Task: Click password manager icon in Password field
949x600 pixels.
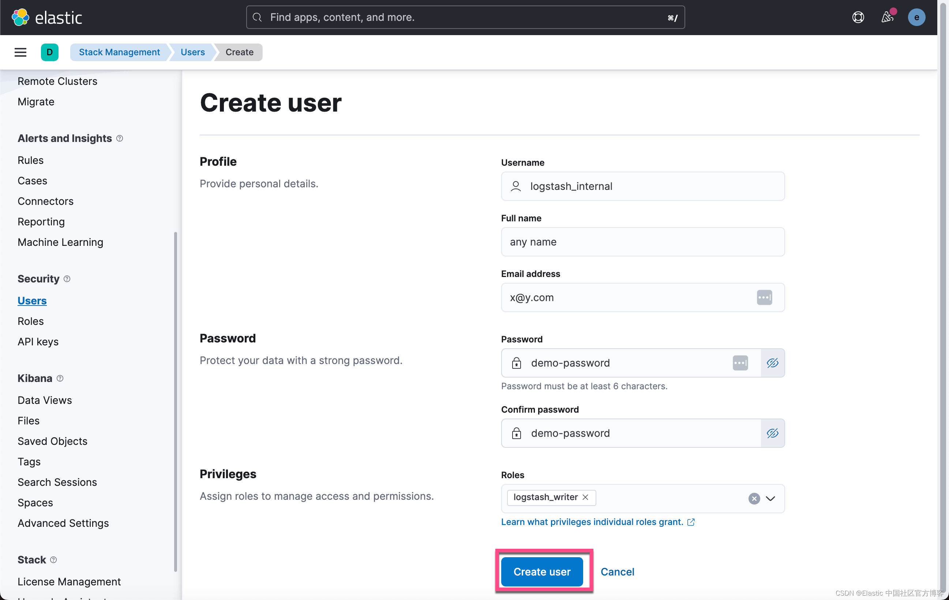Action: click(740, 363)
